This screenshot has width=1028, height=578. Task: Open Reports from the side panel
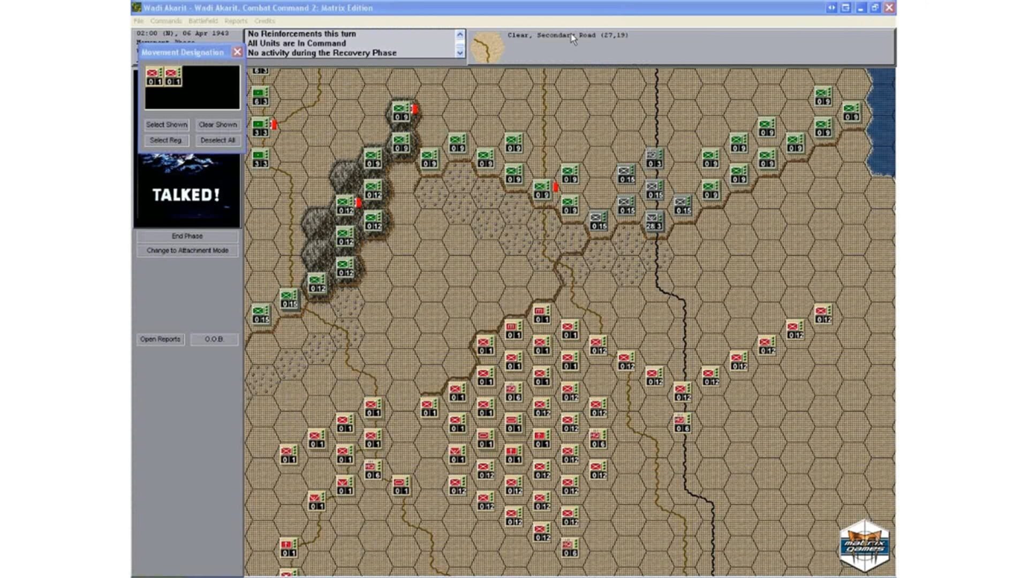point(160,339)
